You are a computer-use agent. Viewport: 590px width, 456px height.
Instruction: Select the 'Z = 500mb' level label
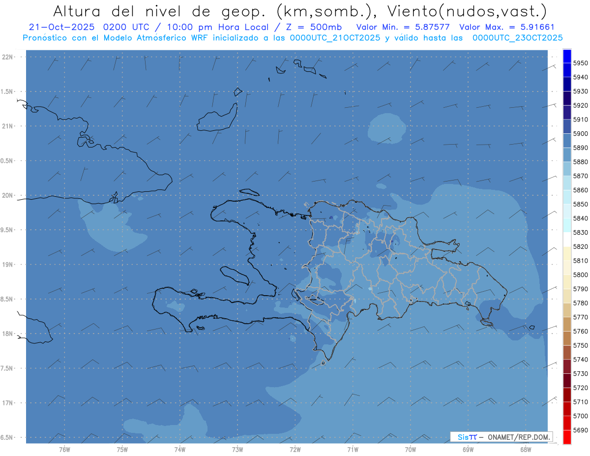(x=314, y=27)
